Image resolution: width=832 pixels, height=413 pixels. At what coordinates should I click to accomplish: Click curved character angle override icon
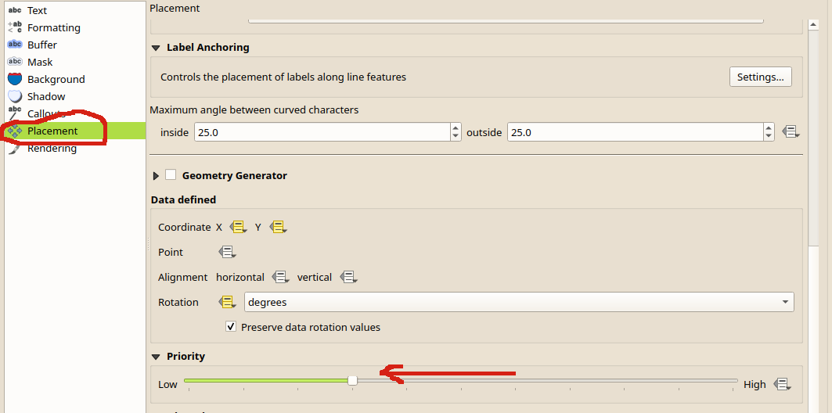pos(791,132)
